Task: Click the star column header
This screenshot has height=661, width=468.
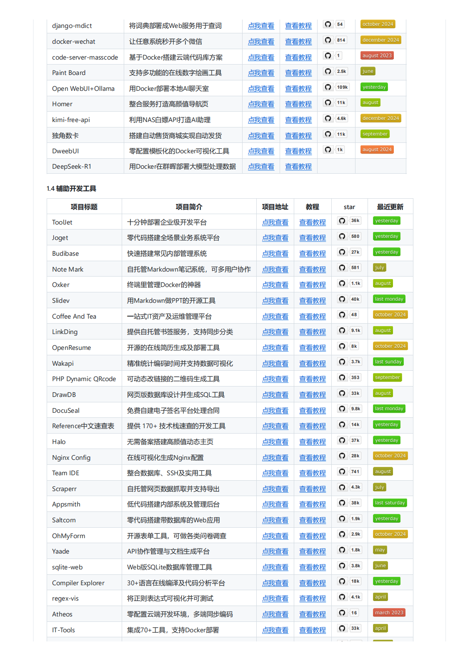Action: [349, 207]
